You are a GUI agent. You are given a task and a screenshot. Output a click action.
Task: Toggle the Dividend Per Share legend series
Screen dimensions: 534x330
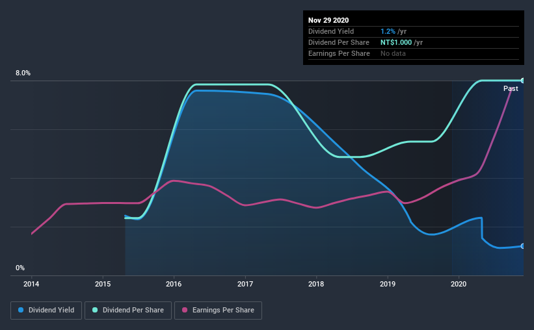click(x=128, y=311)
